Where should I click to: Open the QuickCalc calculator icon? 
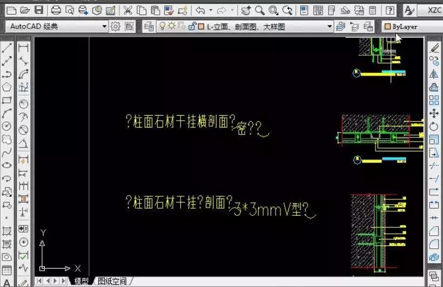[373, 11]
